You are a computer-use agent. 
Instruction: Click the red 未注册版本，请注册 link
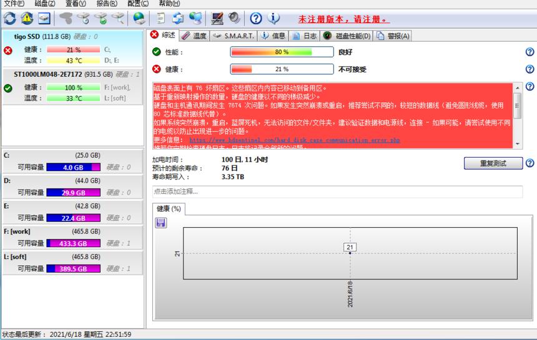344,19
